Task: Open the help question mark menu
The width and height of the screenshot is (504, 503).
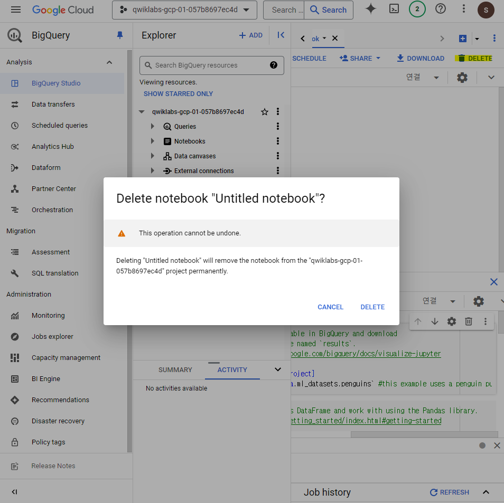Action: tap(440, 9)
